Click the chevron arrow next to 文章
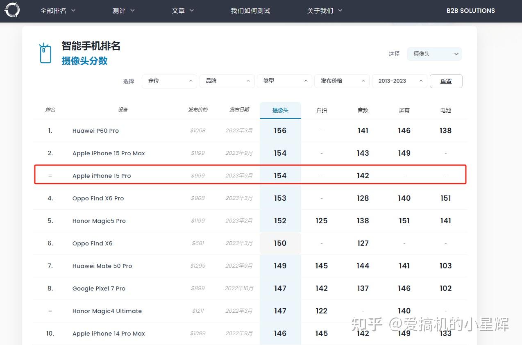 [191, 11]
